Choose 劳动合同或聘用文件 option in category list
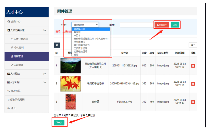 91,39
